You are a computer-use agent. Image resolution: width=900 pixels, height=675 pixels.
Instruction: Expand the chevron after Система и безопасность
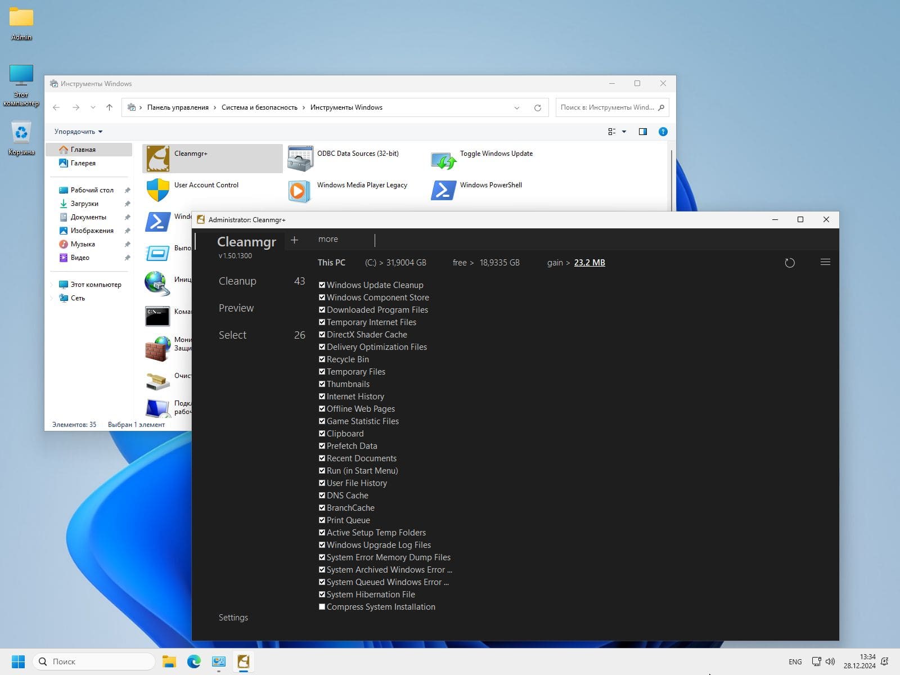pyautogui.click(x=304, y=107)
